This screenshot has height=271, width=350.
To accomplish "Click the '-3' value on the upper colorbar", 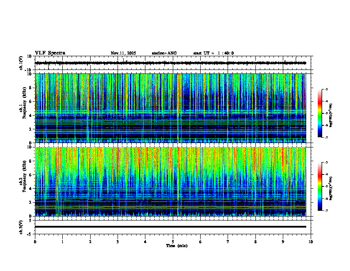I will pos(326,89).
